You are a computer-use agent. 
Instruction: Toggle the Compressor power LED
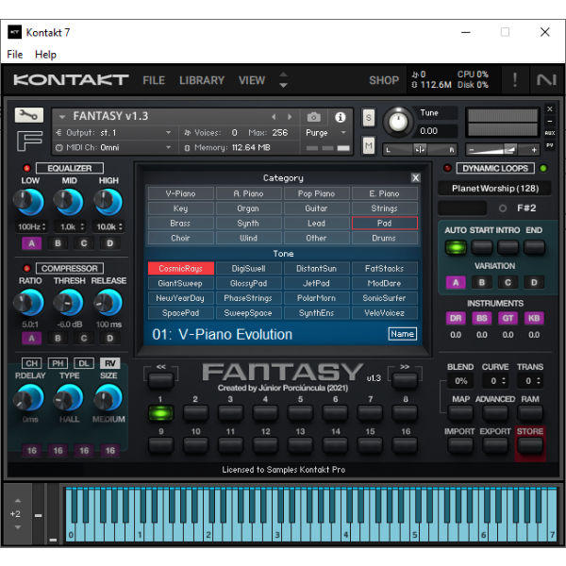coord(26,268)
